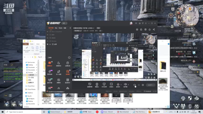Click the user avatar in streaming app title bar
The width and height of the screenshot is (203, 114).
(131, 23)
